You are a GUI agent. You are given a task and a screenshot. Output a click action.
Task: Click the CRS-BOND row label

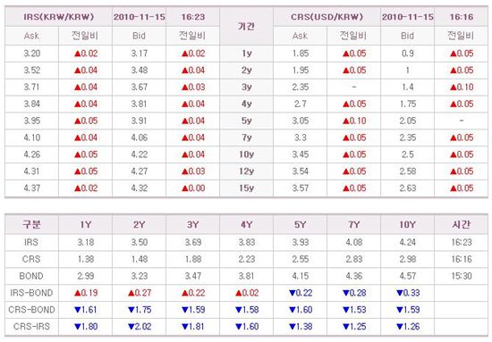[x=31, y=310]
